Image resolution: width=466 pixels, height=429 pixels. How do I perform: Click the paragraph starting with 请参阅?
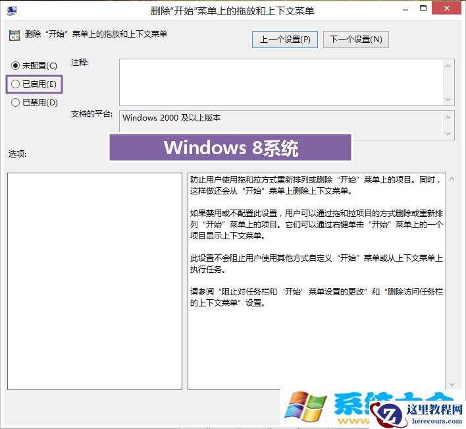coord(317,297)
